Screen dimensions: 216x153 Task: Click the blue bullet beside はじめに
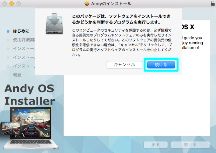(8, 31)
